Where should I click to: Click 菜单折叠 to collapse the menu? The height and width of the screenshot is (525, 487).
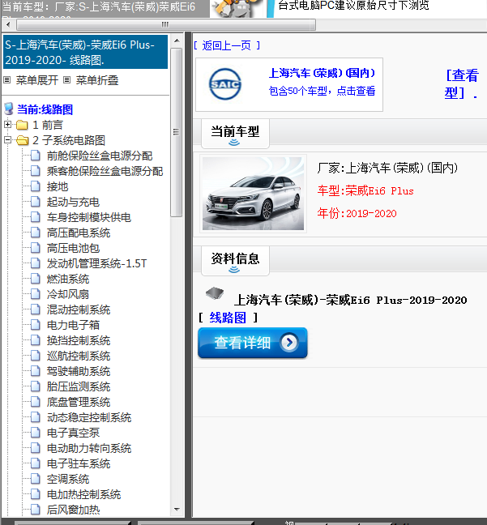tap(97, 80)
